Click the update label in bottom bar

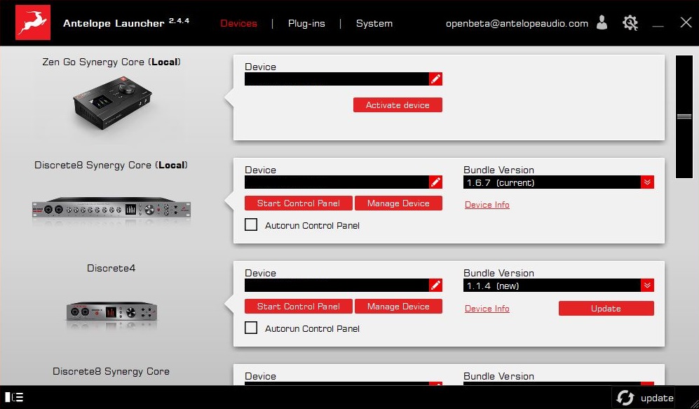[x=657, y=398]
